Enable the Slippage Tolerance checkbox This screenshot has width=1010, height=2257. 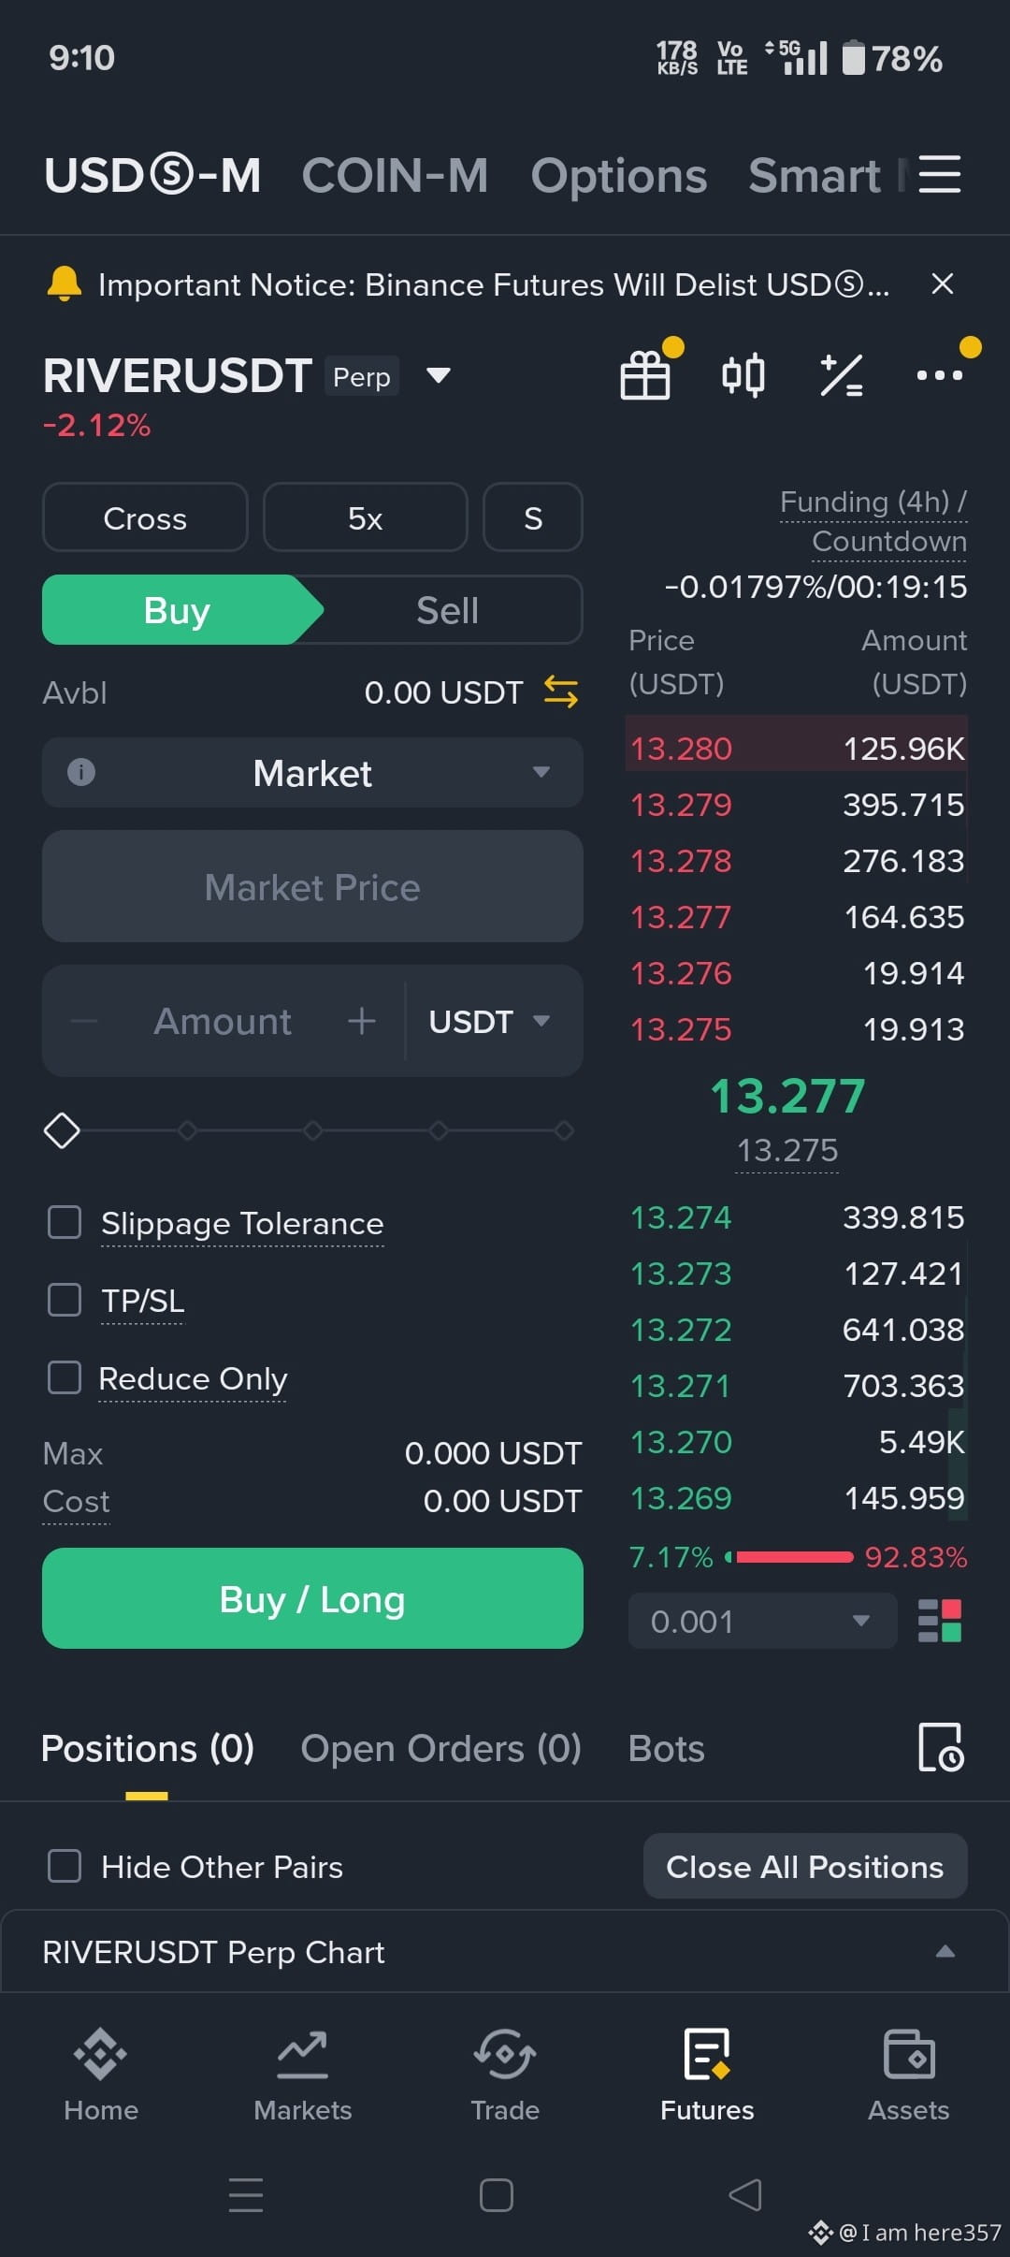(x=65, y=1222)
